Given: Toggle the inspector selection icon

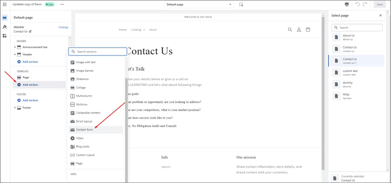Looking at the screenshot, I should click(x=241, y=4).
